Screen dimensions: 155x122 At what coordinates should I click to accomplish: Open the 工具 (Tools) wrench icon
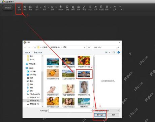click(115, 8)
